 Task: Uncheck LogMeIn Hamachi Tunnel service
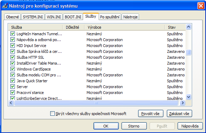(12, 34)
